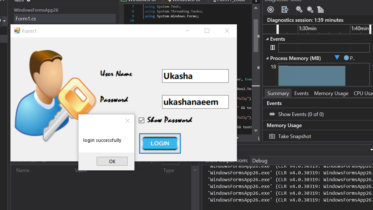Viewport: 373px width, 210px height.
Task: Uncheck the Show Password checkbox
Action: [x=142, y=121]
